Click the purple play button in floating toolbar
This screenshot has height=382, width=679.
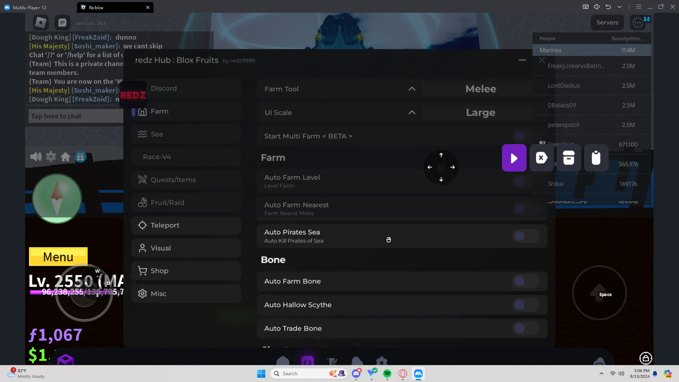[x=514, y=158]
